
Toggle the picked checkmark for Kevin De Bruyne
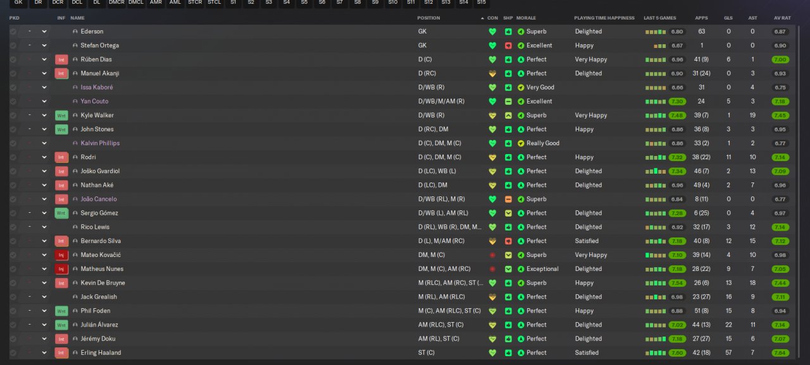pos(13,283)
